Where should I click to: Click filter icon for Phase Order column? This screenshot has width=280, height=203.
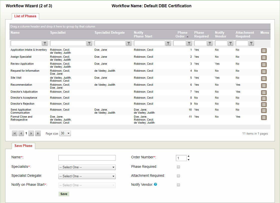[189, 43]
